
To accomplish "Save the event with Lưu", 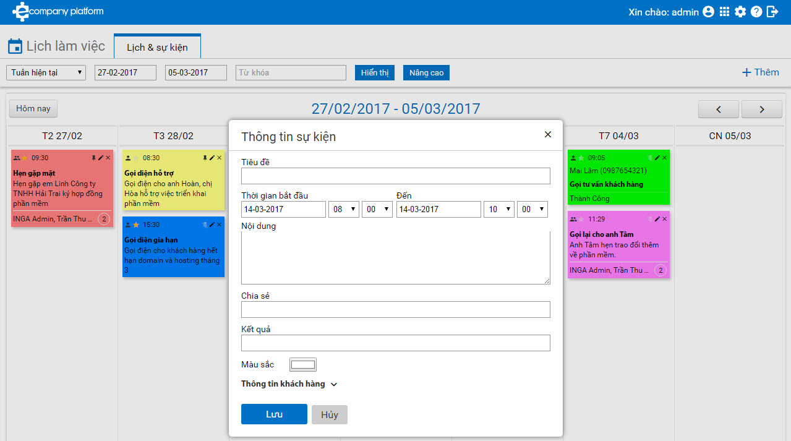I will 274,414.
